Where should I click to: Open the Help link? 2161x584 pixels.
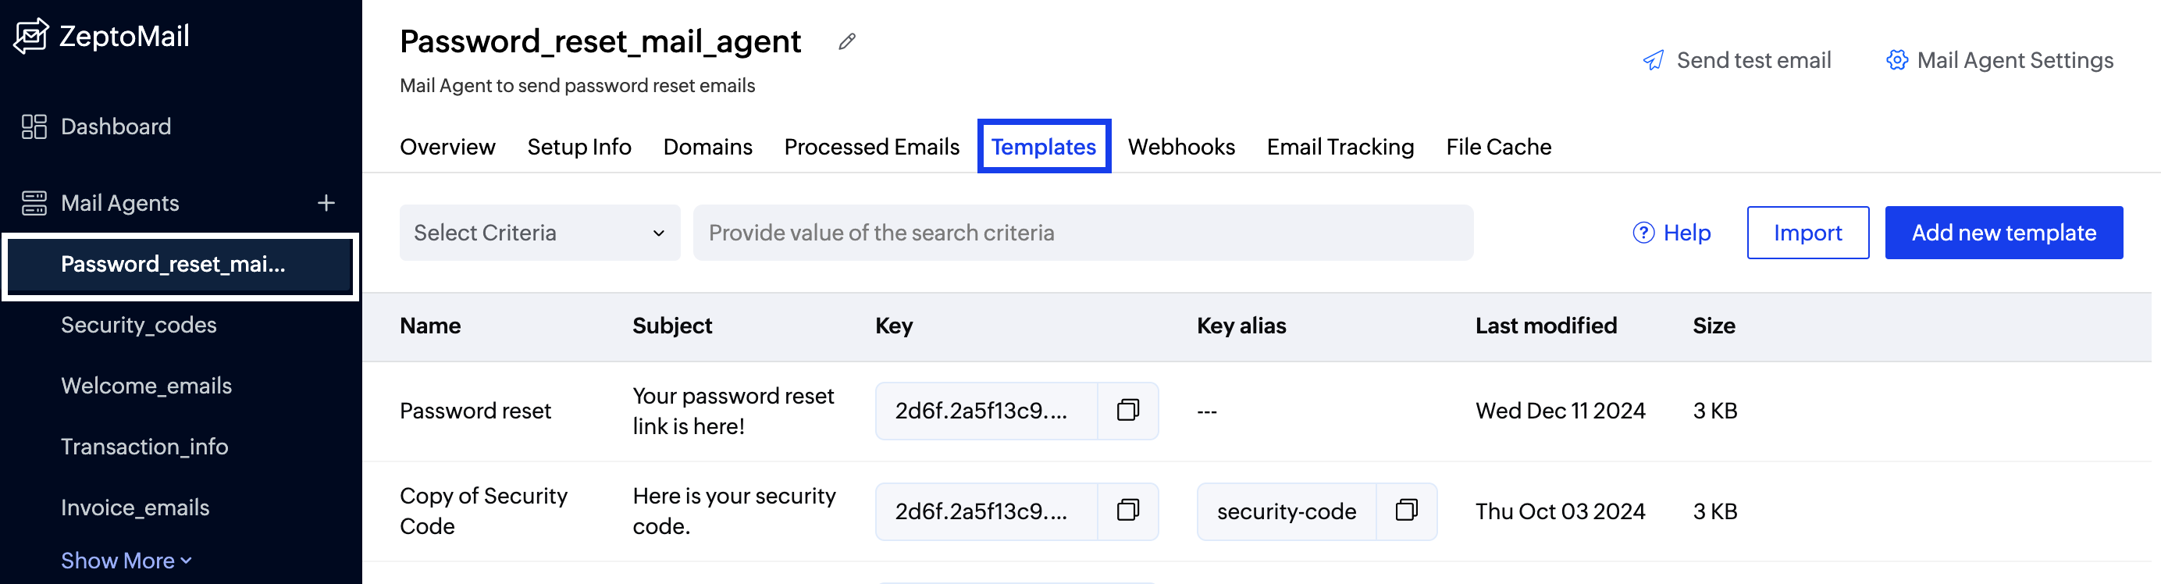(1672, 233)
